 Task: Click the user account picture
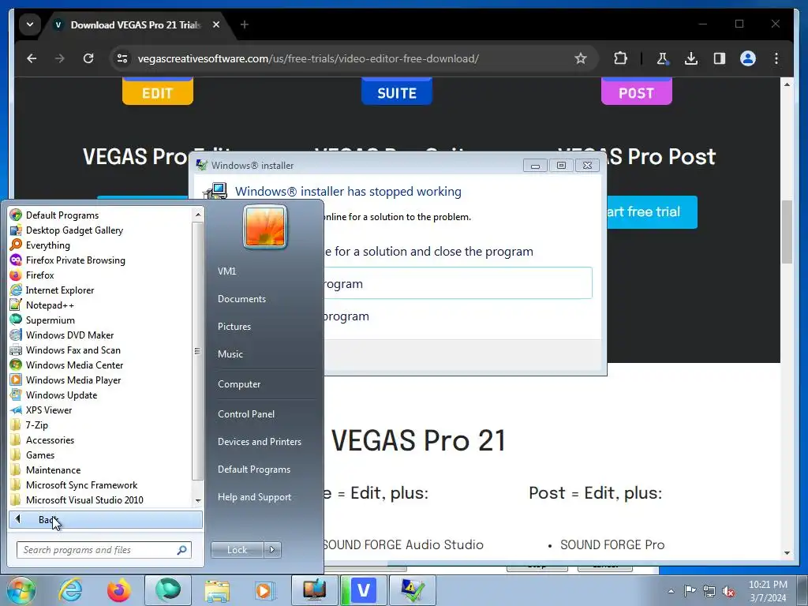(x=265, y=226)
